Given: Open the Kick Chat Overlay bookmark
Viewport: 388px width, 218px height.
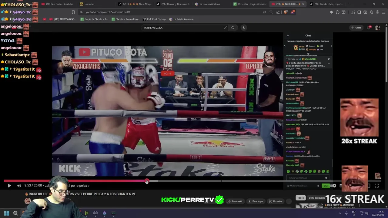Looking at the screenshot, I should coord(154,19).
